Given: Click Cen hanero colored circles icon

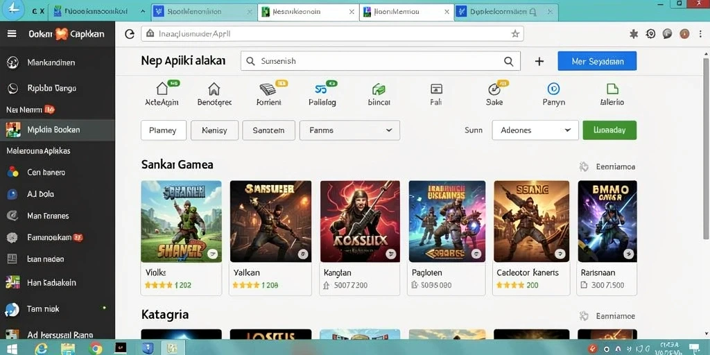Looking at the screenshot, I should coord(12,172).
